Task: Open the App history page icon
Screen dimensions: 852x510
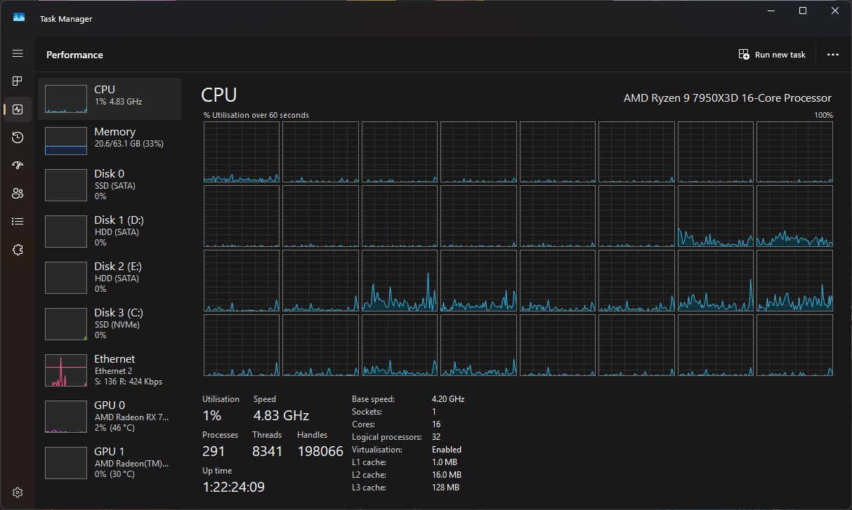Action: coord(18,137)
